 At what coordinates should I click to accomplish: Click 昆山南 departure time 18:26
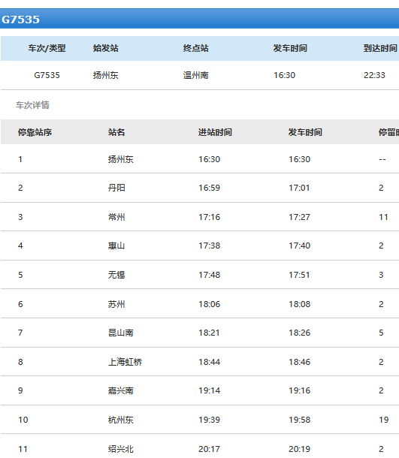pyautogui.click(x=299, y=333)
